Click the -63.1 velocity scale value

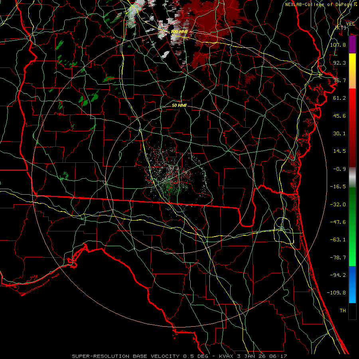(338, 240)
